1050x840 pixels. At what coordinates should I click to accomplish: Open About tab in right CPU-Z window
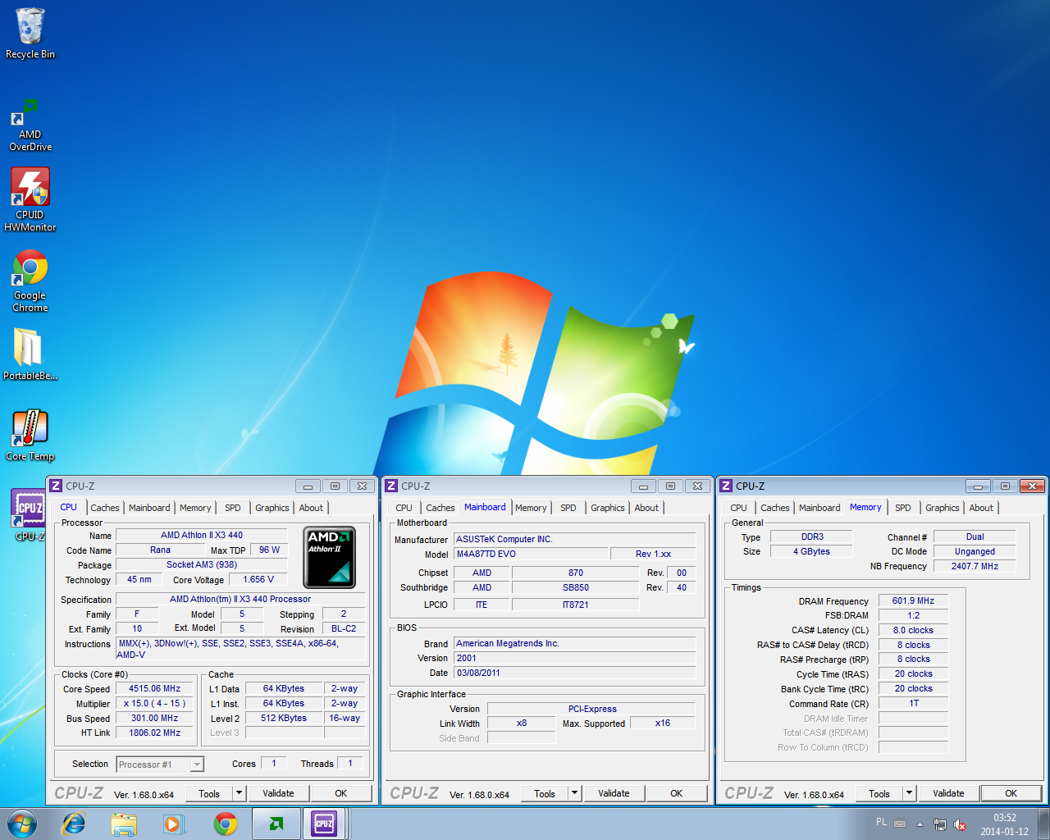[x=981, y=508]
